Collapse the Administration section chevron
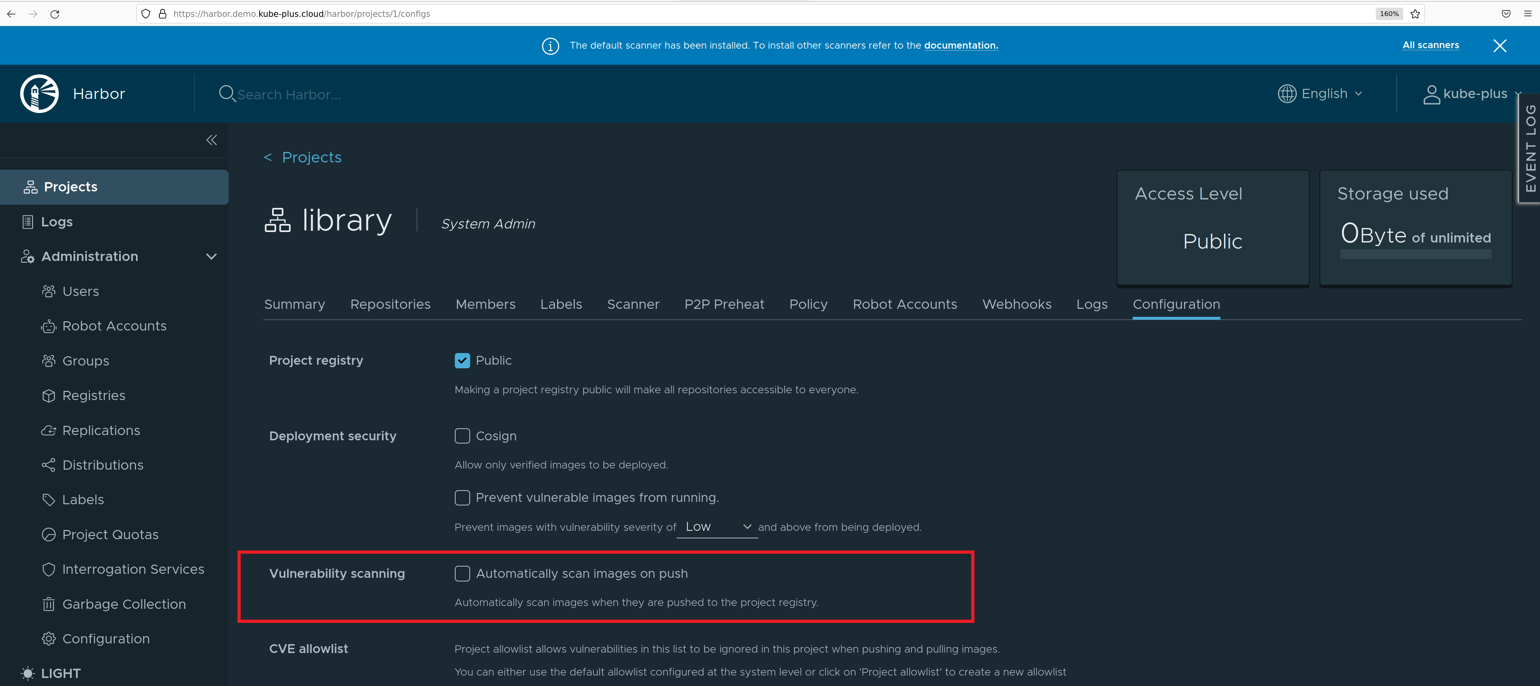This screenshot has width=1540, height=686. click(211, 257)
